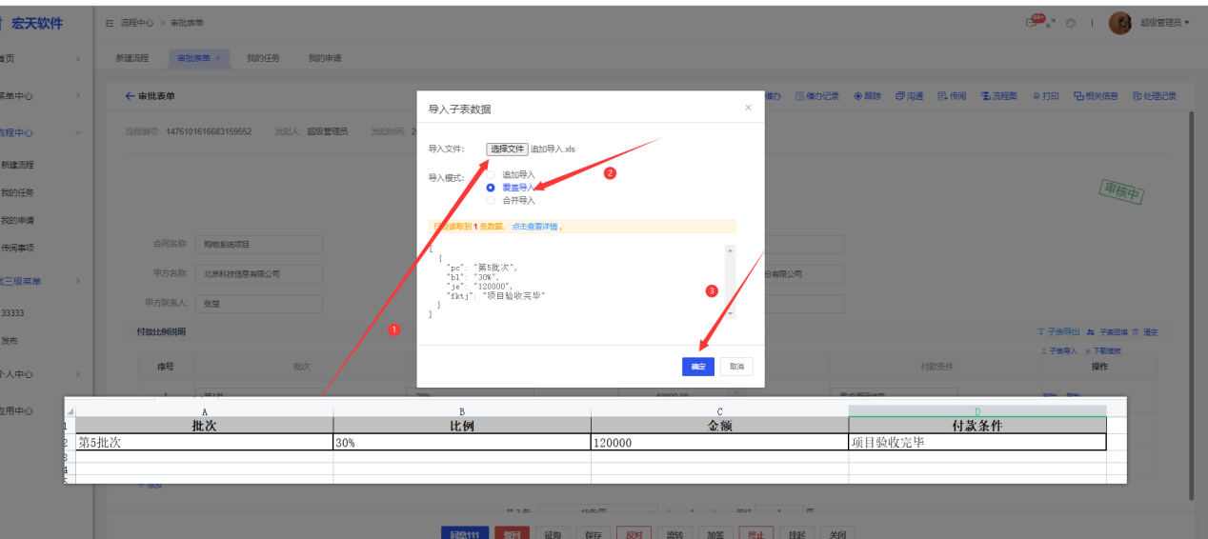Select the 合并导入 radio option
1208x539 pixels.
point(492,200)
